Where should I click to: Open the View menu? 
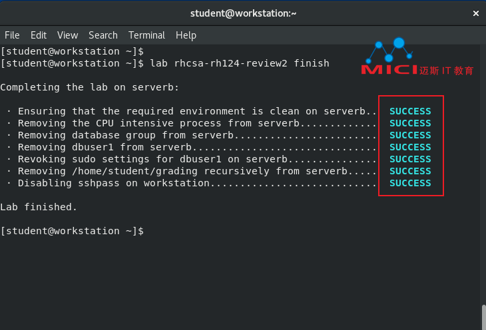67,35
